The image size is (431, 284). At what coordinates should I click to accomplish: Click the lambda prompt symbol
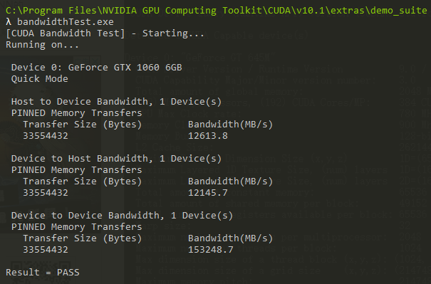pos(9,22)
